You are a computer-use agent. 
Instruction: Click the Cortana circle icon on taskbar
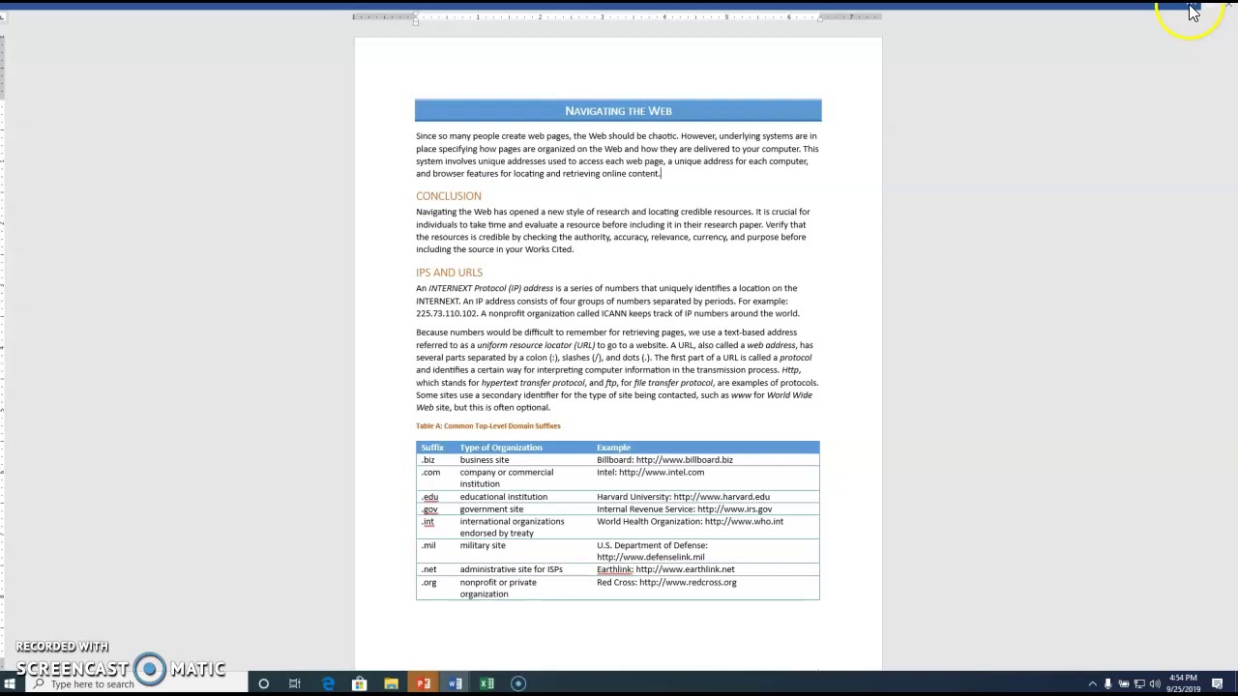point(263,683)
